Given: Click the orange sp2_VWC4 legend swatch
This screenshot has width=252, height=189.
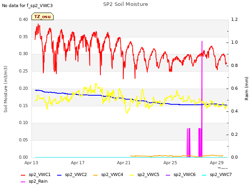Looking at the screenshot, I should pos(96,175).
